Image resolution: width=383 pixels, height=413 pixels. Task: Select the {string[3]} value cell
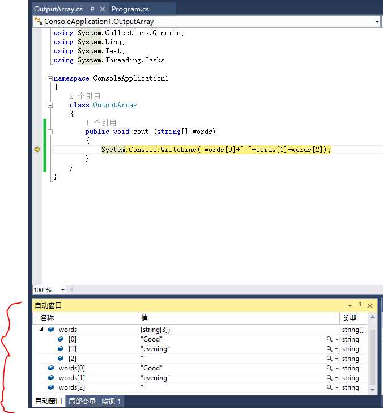(x=155, y=330)
